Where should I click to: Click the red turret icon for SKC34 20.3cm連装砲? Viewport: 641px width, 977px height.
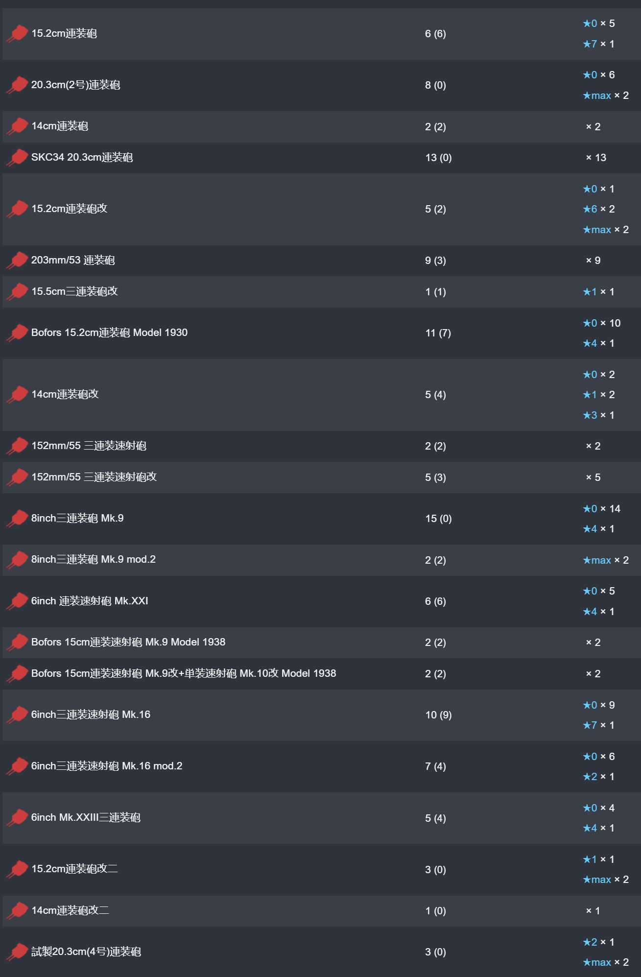(x=17, y=158)
